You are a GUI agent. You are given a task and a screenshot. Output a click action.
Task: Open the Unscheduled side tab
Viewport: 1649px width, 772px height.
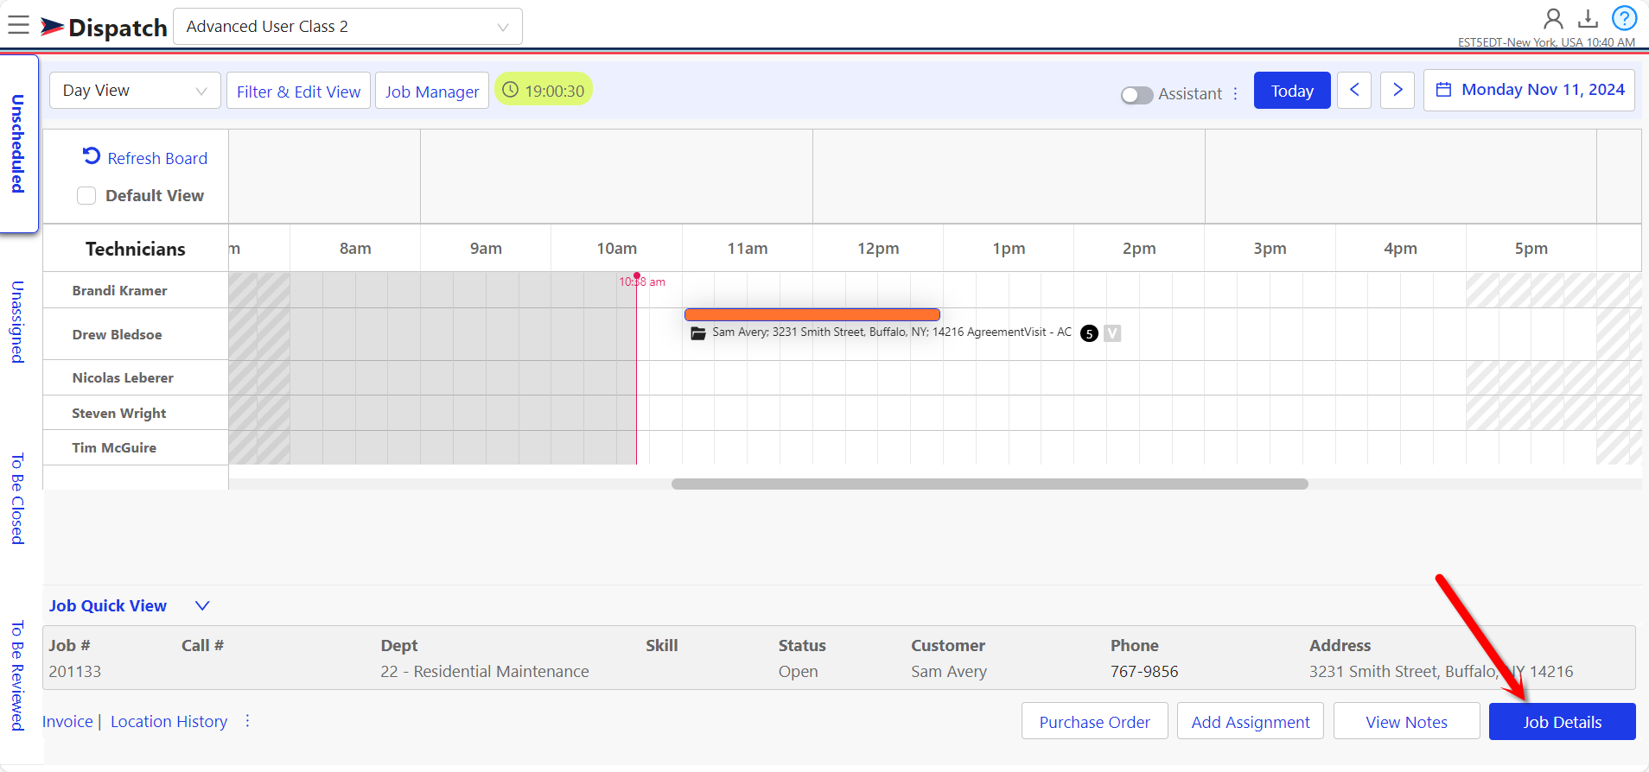[x=17, y=143]
